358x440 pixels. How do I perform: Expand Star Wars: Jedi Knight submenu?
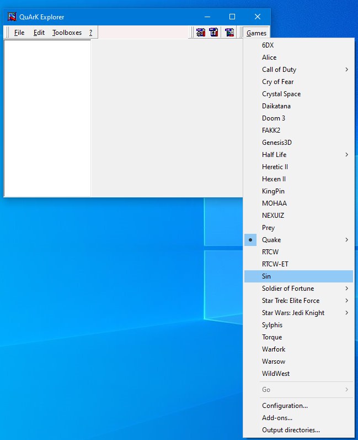[x=298, y=313]
